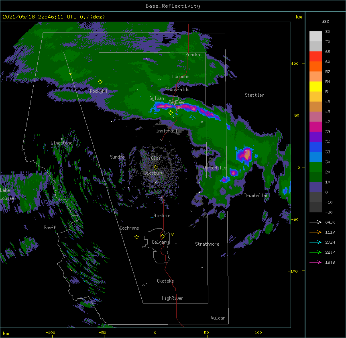346x338 pixels.
Task: Click the yellow diamond marker near RedDeer
Action: [171, 113]
